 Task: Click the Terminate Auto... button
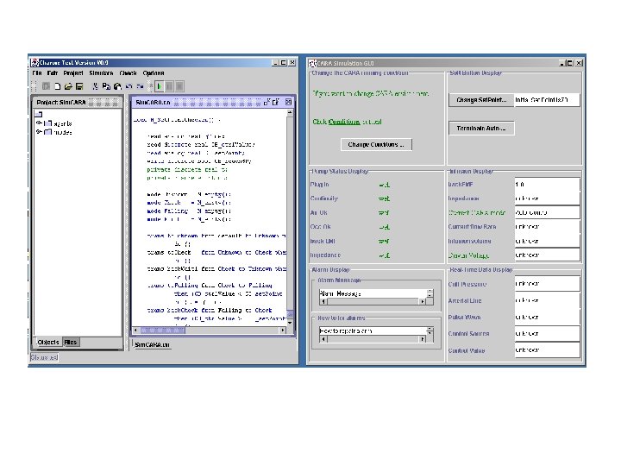(481, 129)
